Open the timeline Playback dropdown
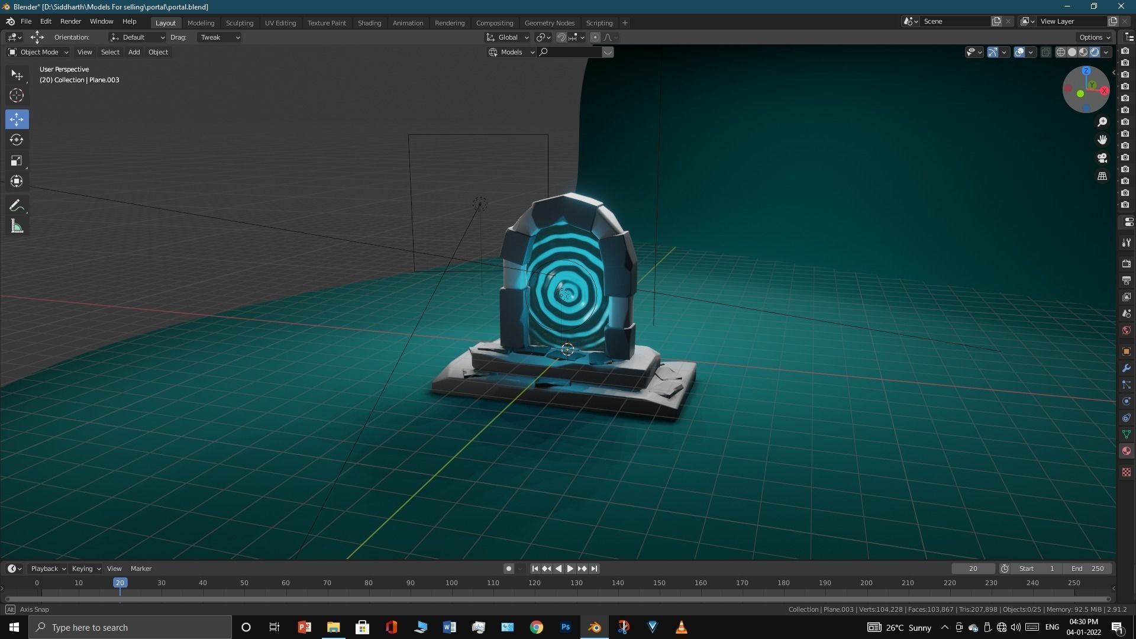 pyautogui.click(x=48, y=569)
